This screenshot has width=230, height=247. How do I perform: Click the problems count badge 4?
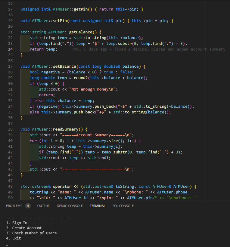[x=28, y=206]
